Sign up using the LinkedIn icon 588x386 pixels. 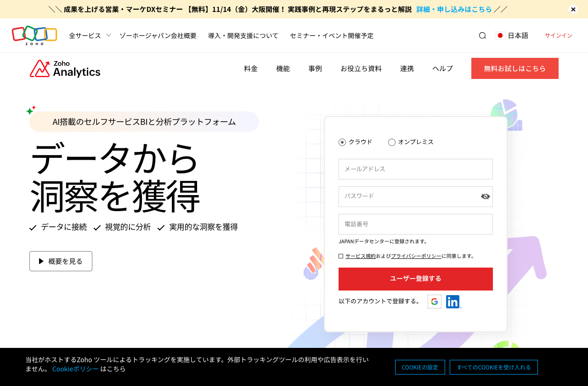click(452, 302)
